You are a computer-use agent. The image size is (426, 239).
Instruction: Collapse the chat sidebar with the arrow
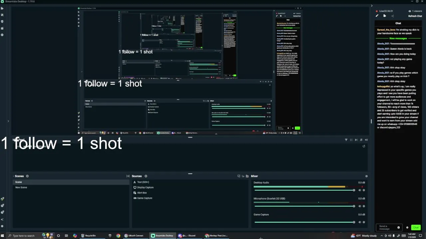(372, 6)
